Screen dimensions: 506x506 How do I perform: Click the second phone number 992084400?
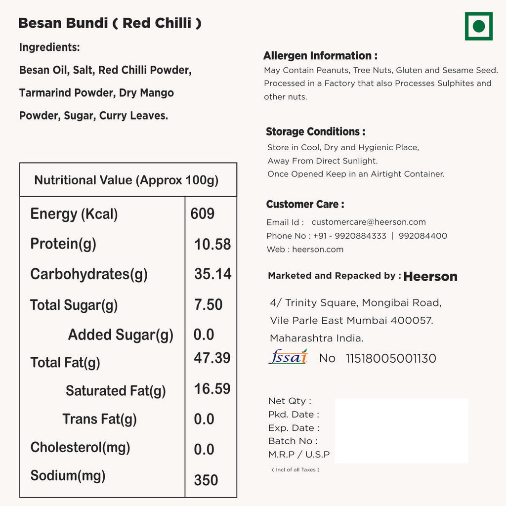click(422, 236)
